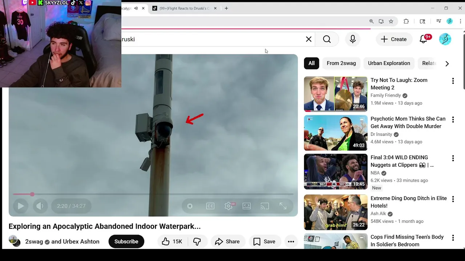Open Nuggets at Clippers video thumbnail
Viewport: 465px width, 261px height.
pos(336,171)
